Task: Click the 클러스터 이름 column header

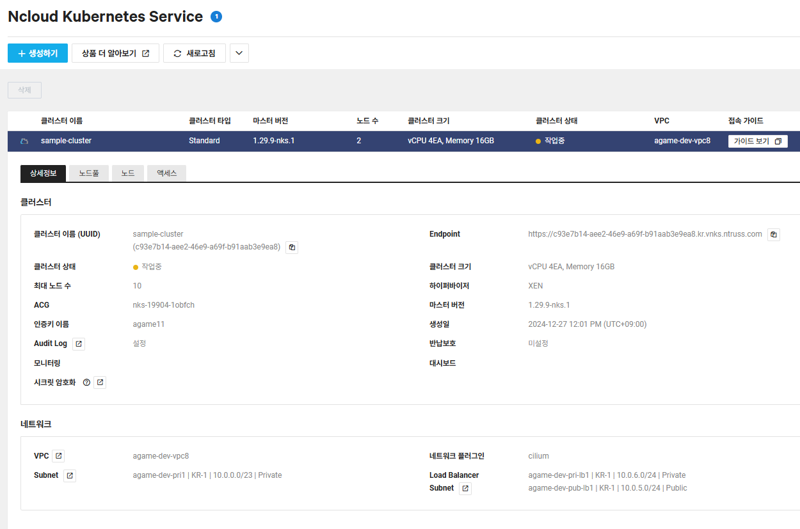Action: (61, 121)
